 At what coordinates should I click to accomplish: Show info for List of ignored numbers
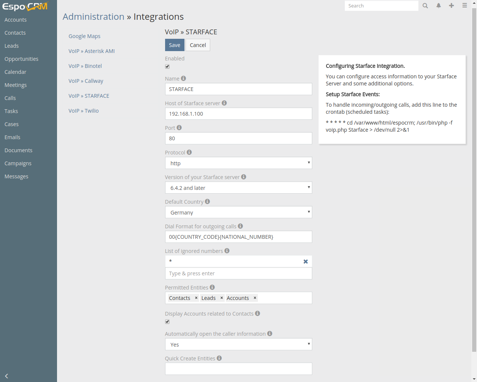point(227,251)
